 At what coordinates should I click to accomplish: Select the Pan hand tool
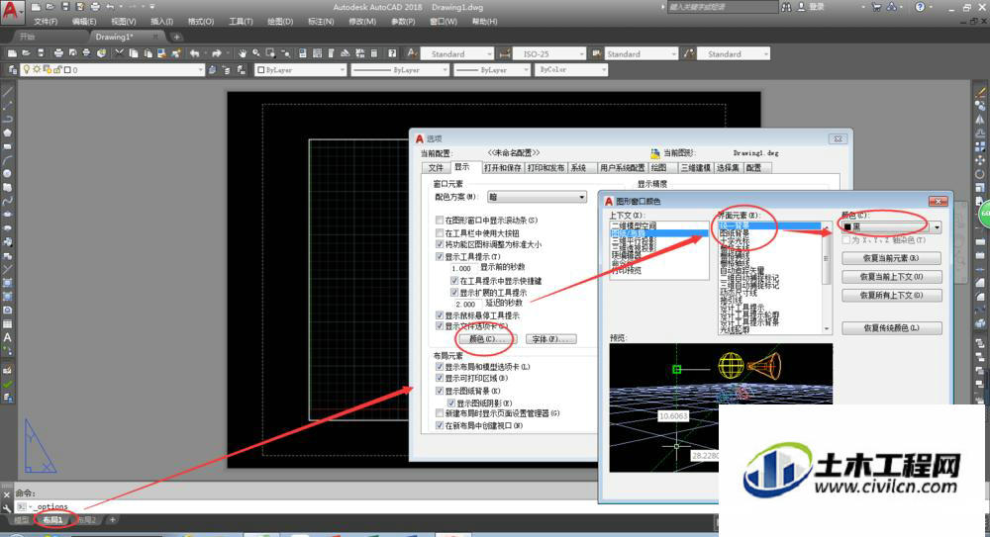pyautogui.click(x=242, y=53)
